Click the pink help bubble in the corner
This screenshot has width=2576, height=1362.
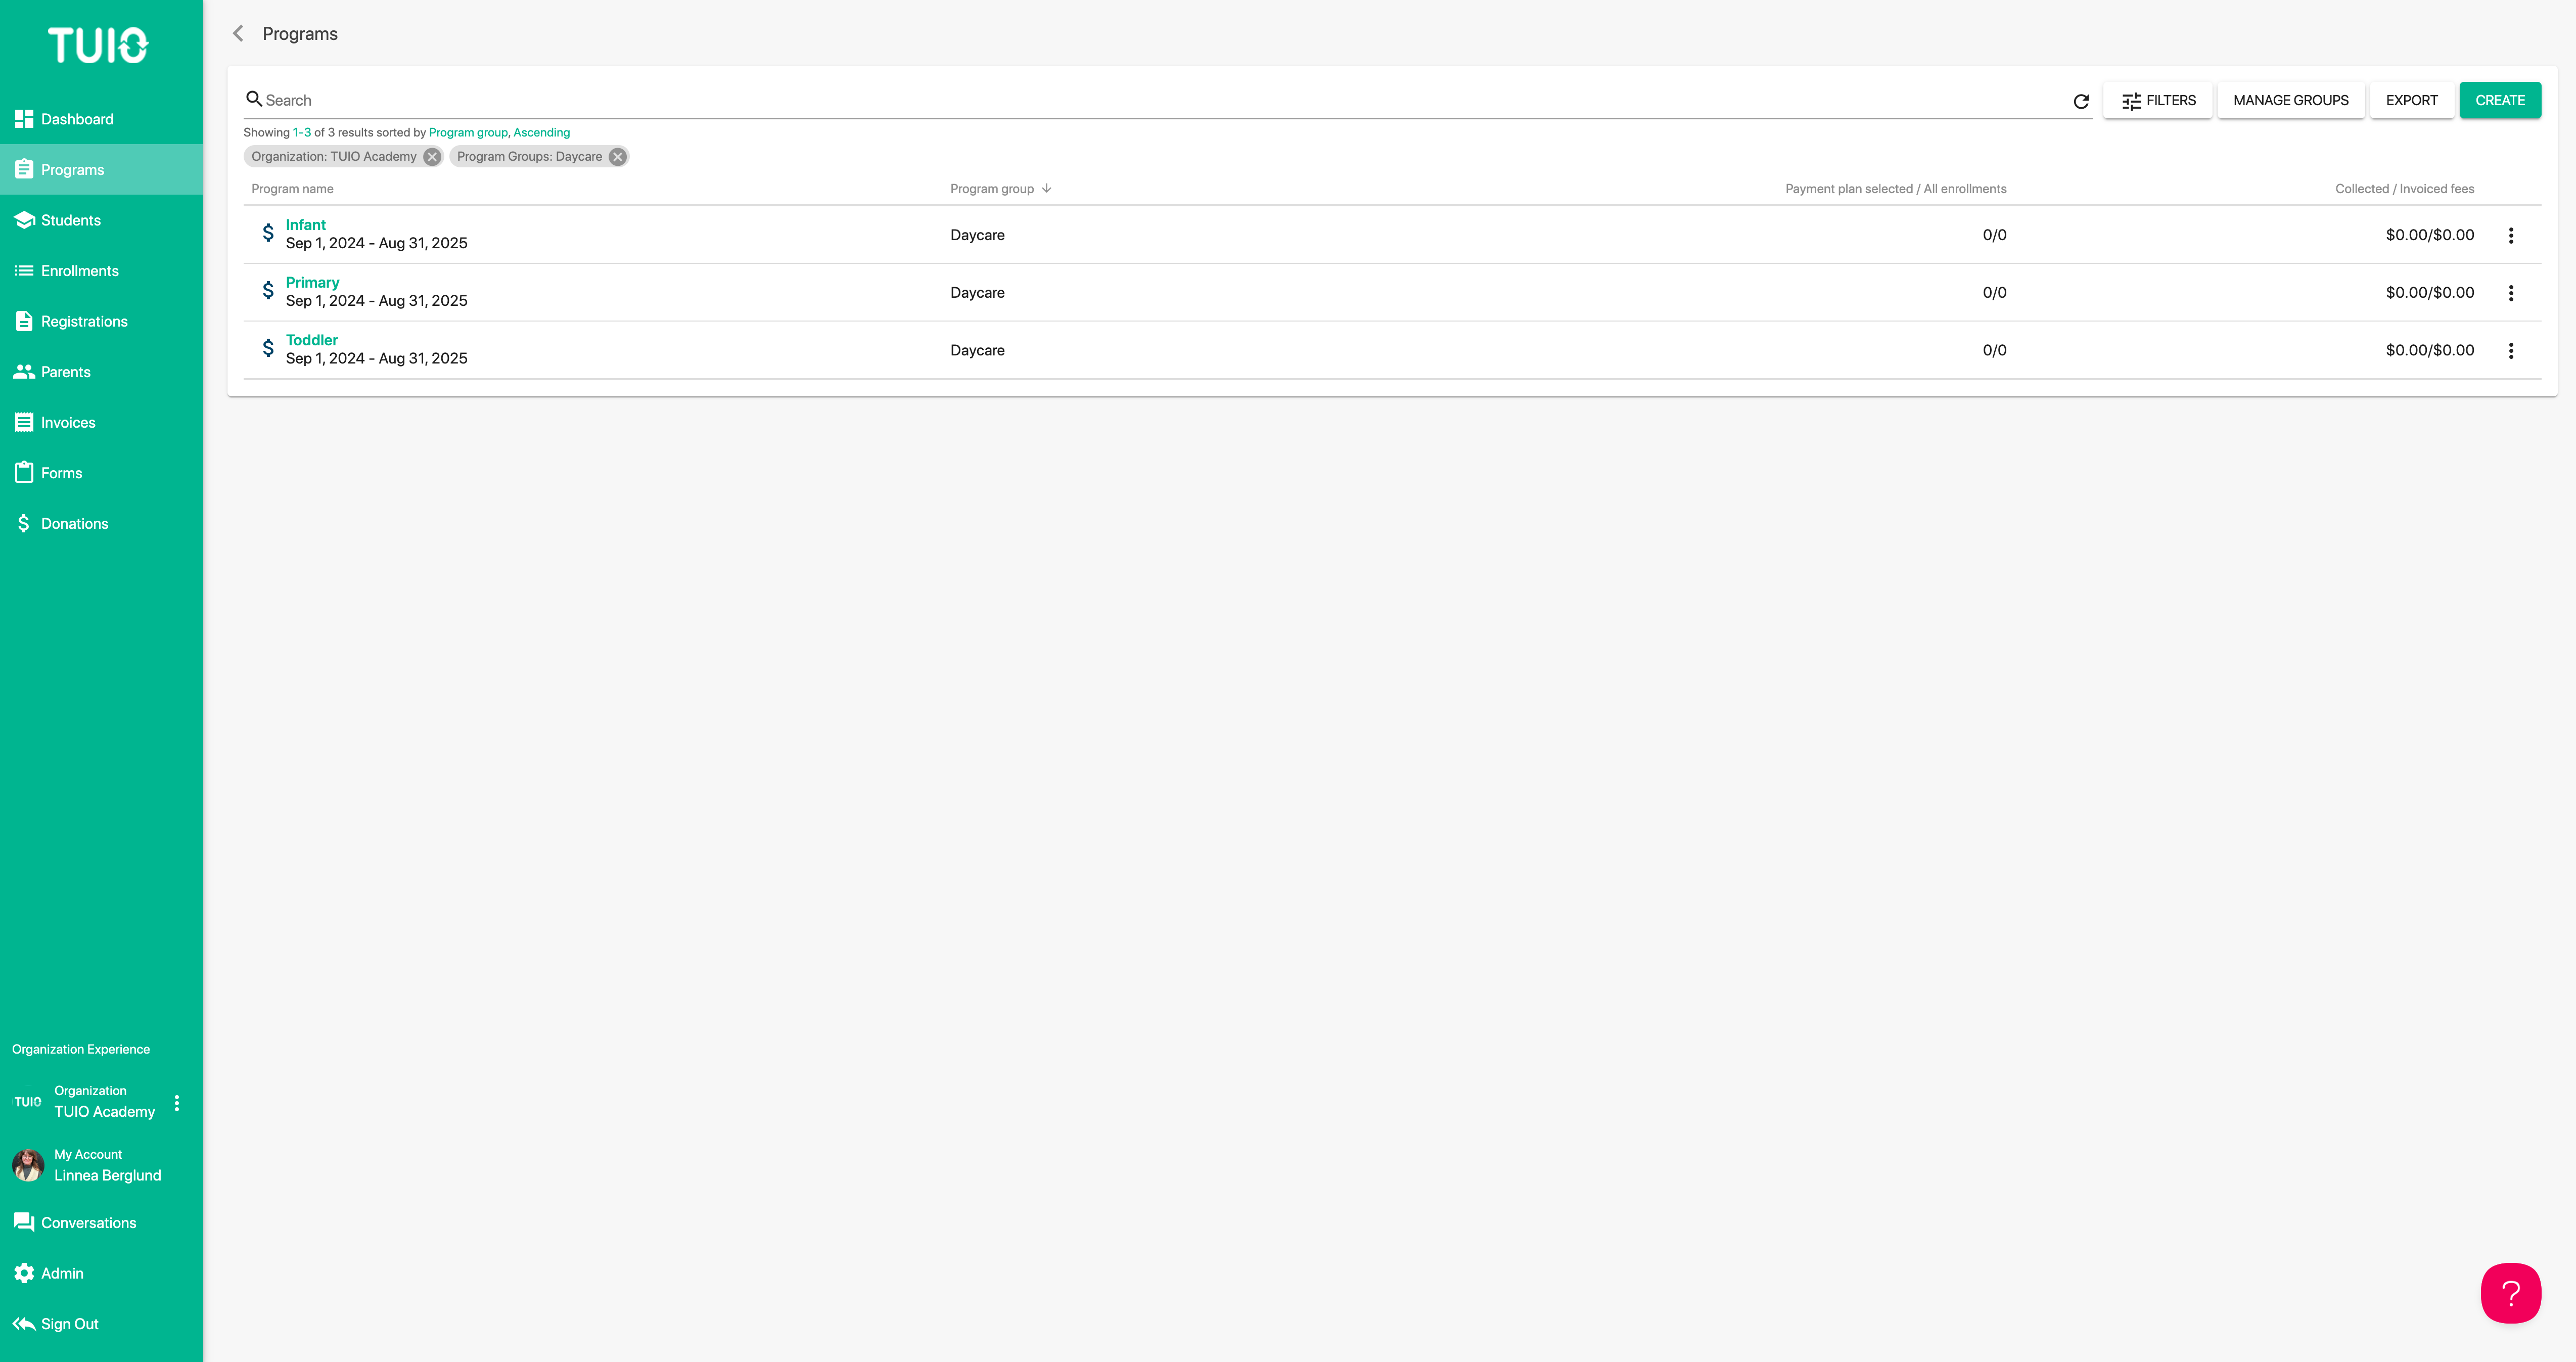[2511, 1293]
